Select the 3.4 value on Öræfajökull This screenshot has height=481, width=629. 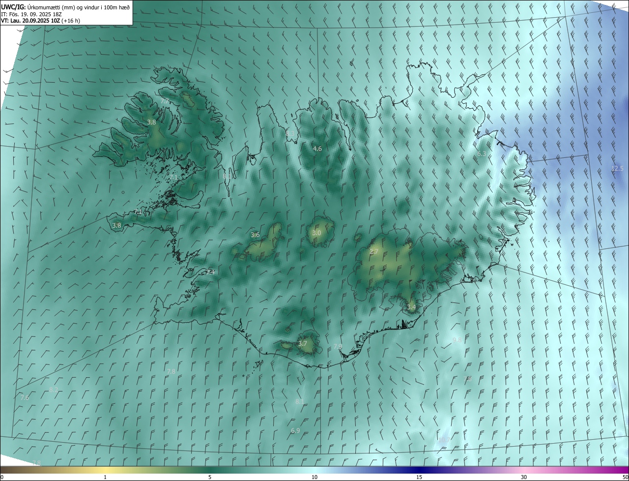click(411, 307)
